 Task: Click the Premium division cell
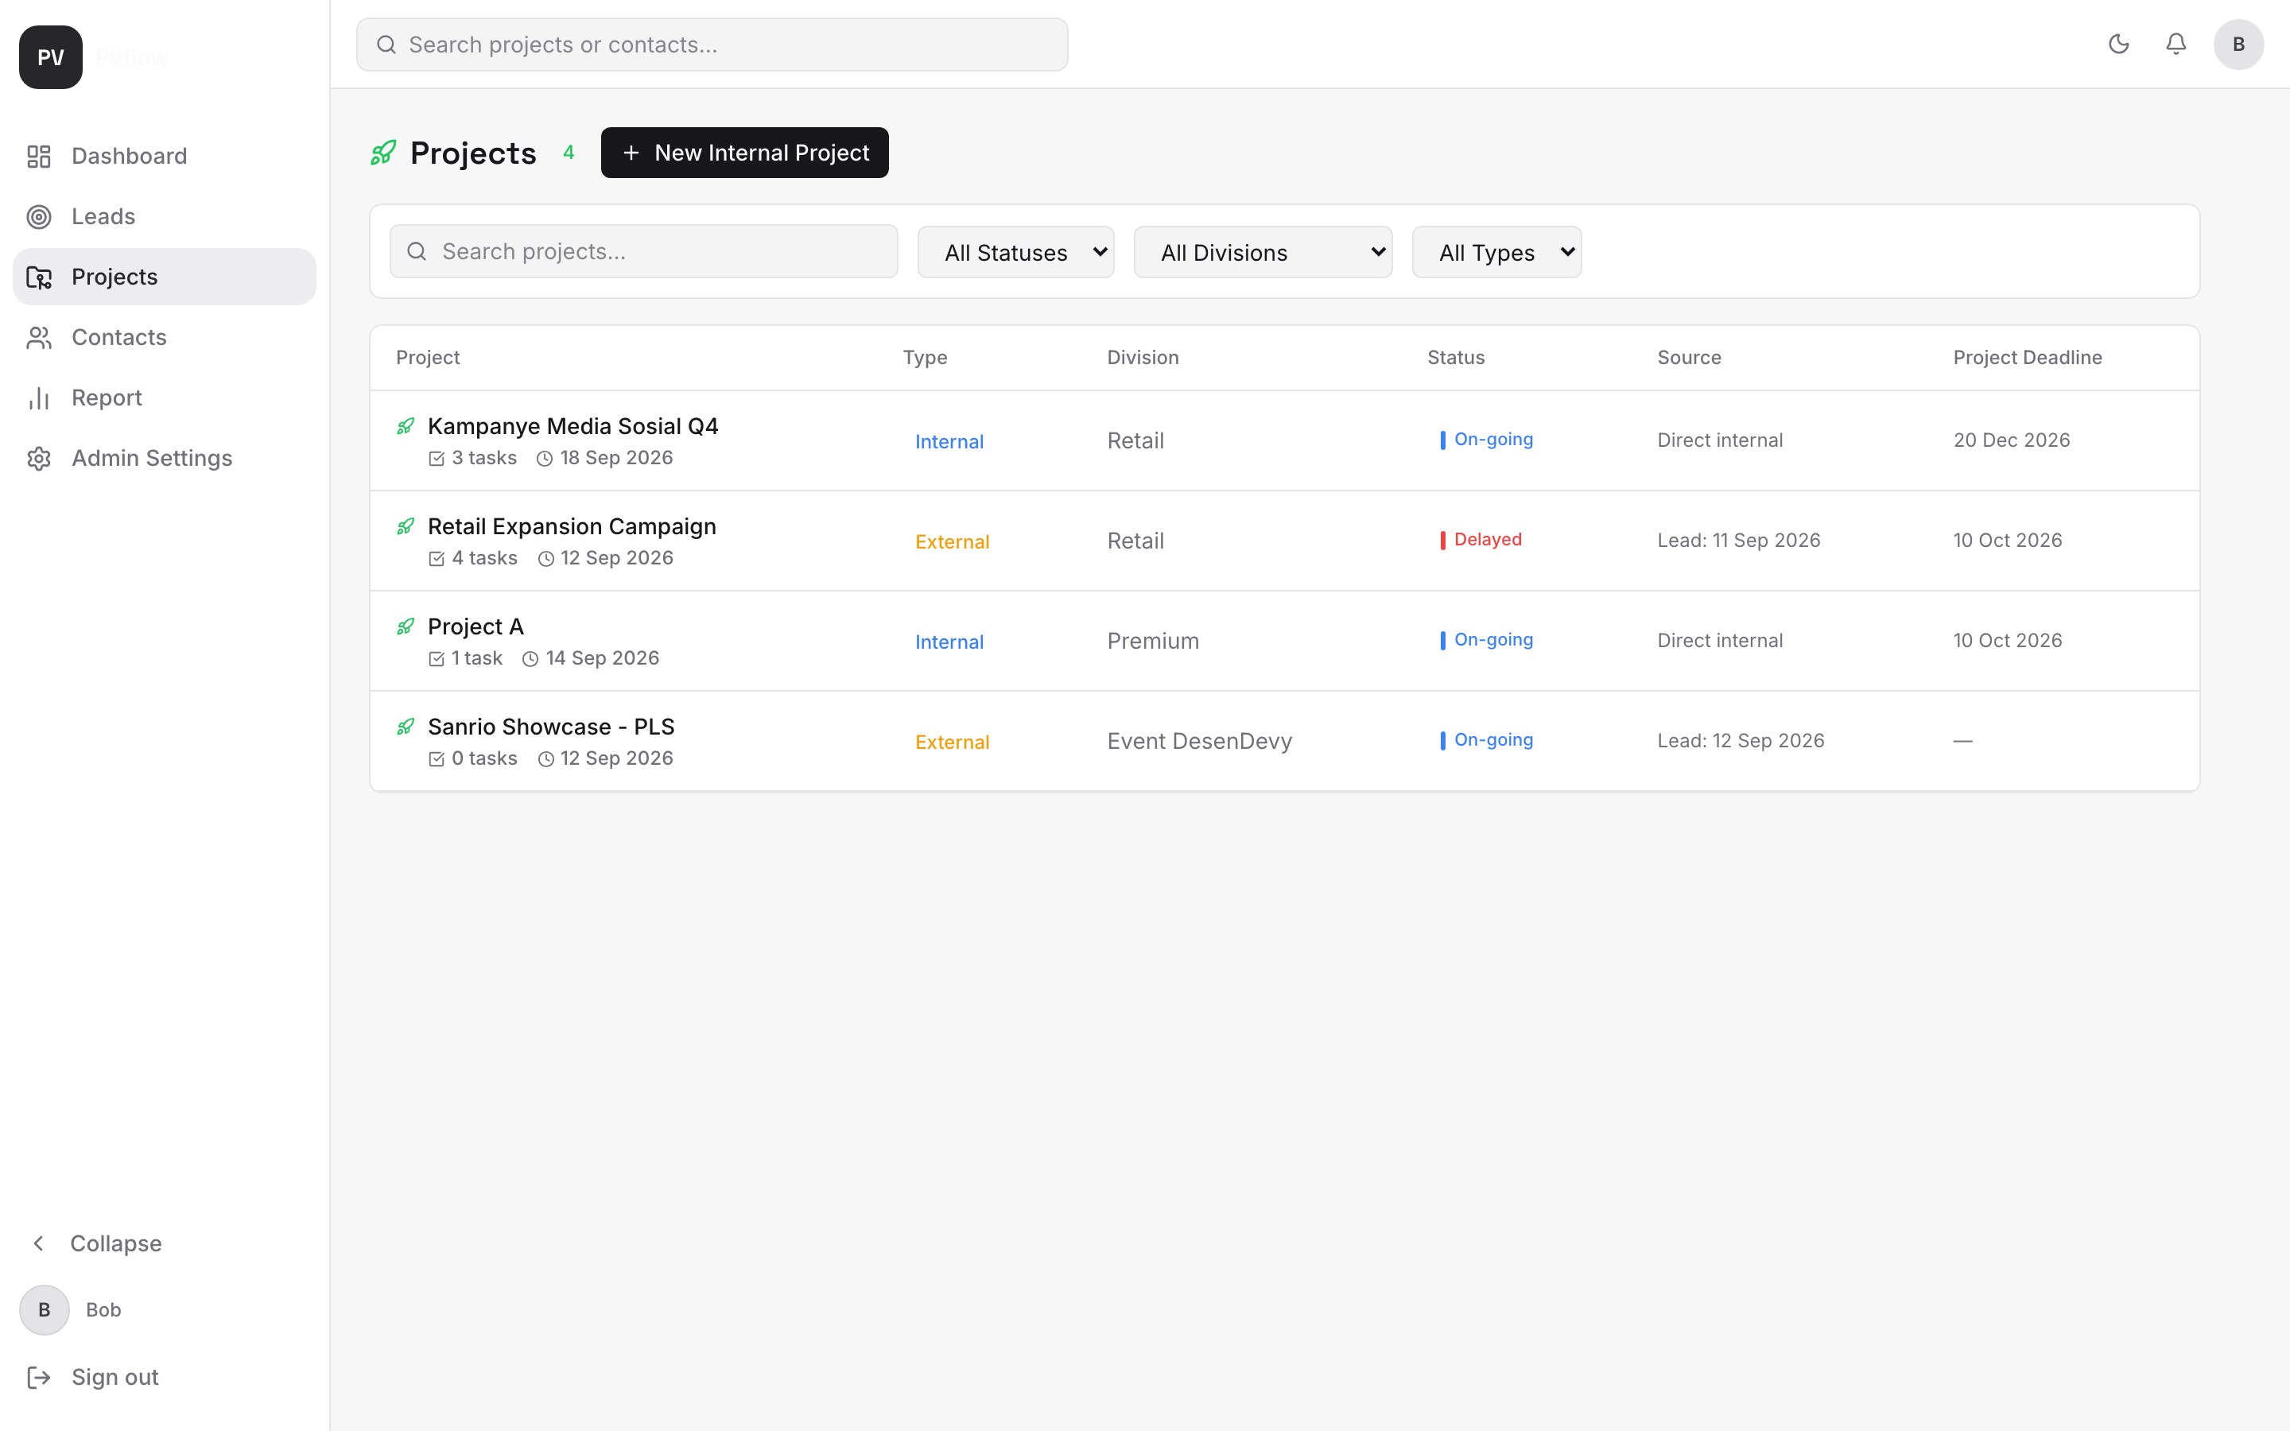point(1153,641)
